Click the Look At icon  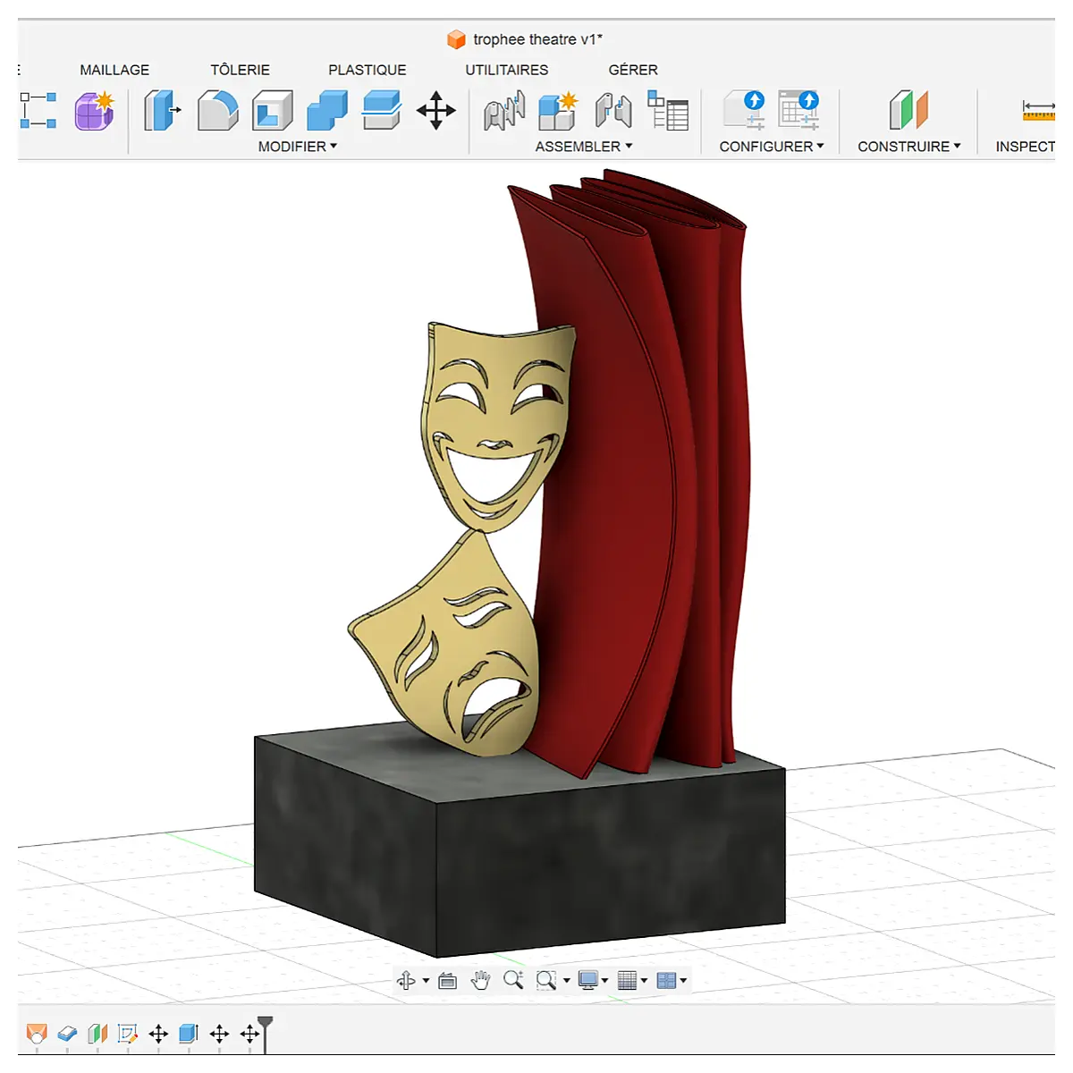pyautogui.click(x=448, y=981)
